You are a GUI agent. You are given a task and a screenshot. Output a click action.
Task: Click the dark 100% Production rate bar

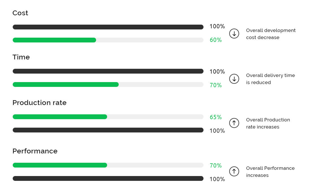click(x=108, y=130)
